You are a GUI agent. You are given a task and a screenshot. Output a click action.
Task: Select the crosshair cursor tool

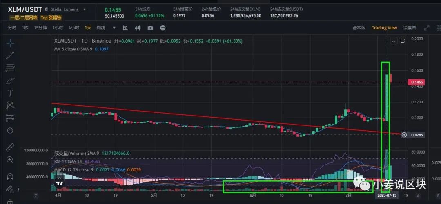pos(10,43)
